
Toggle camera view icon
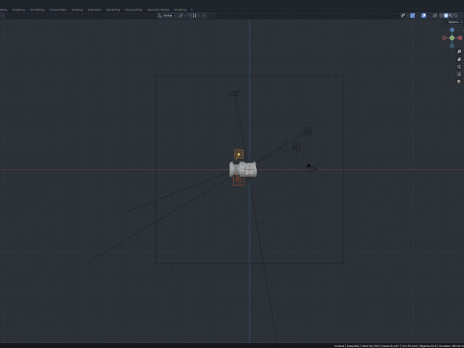pyautogui.click(x=459, y=67)
